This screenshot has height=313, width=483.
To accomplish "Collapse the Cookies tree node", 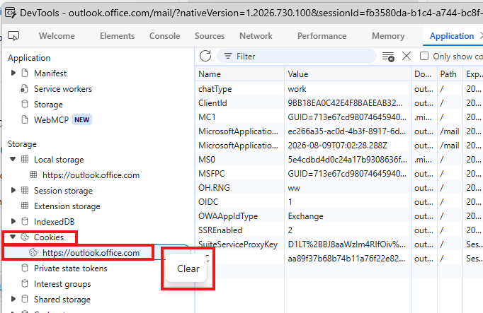I will coord(13,237).
